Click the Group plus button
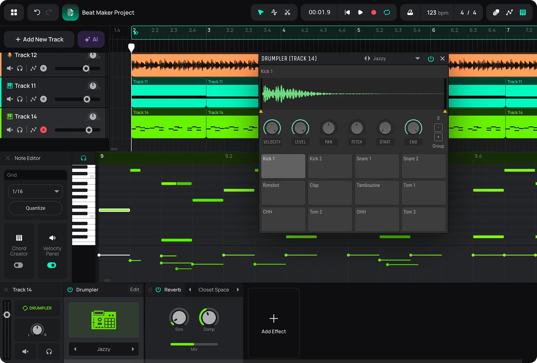The width and height of the screenshot is (537, 363). (438, 137)
